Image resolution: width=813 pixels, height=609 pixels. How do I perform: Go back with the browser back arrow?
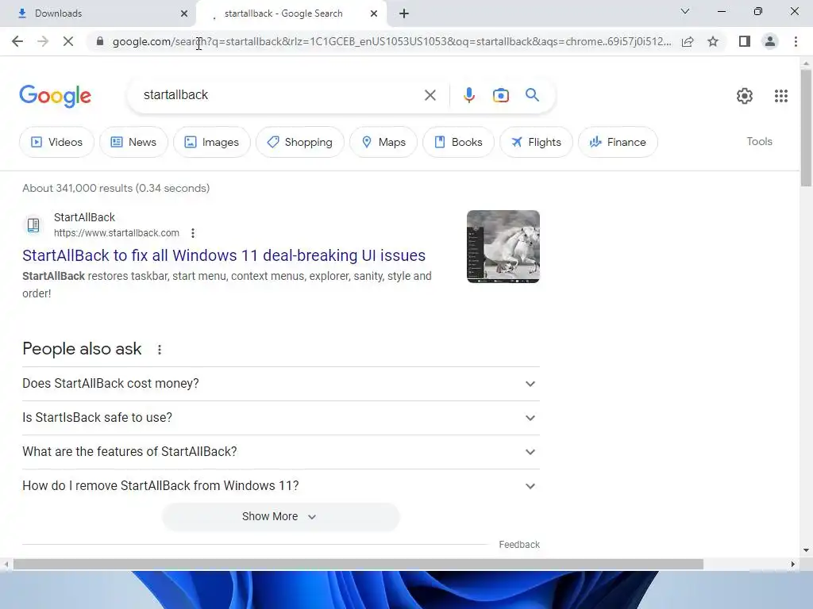coord(17,41)
